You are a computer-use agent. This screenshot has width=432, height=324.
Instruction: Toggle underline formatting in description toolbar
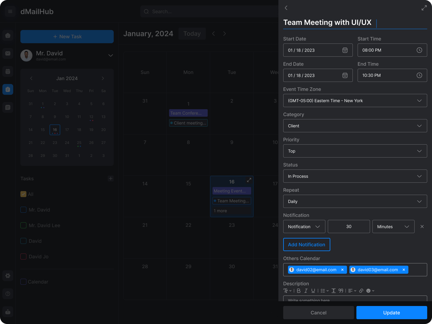click(313, 291)
